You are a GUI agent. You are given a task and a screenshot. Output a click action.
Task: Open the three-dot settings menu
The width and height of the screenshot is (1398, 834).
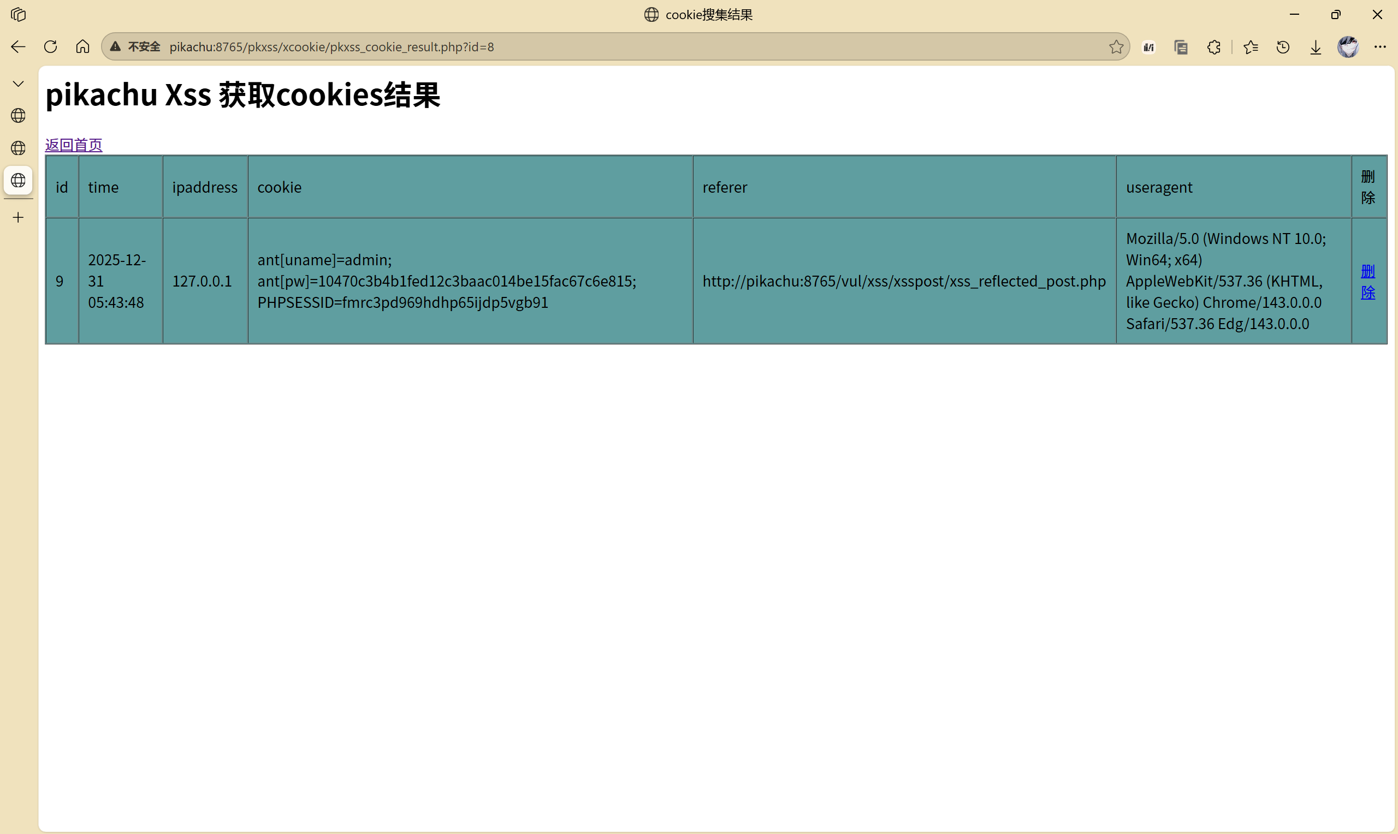pyautogui.click(x=1379, y=46)
